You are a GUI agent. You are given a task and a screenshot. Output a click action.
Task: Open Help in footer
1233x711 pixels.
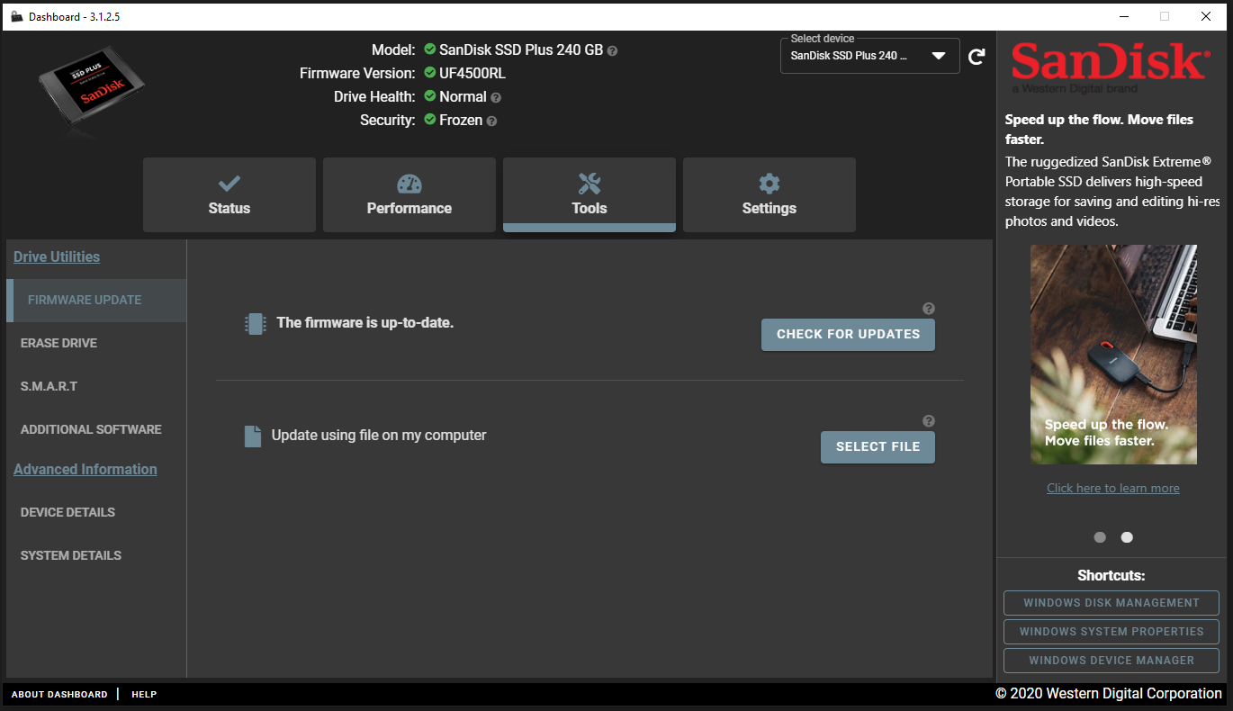[x=144, y=694]
